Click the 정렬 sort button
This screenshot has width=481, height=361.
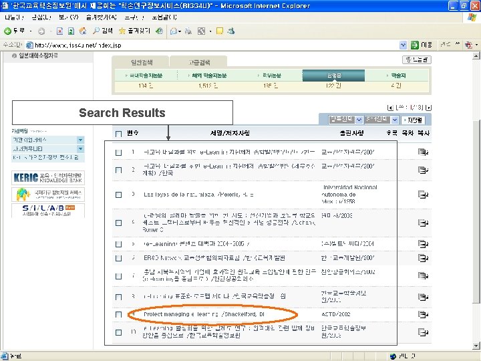[413, 120]
